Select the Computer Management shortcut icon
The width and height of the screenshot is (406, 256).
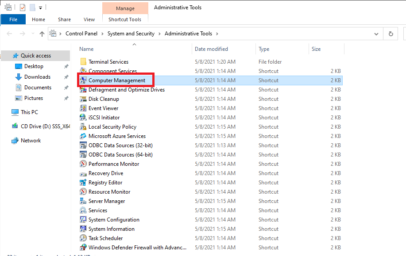click(x=83, y=80)
